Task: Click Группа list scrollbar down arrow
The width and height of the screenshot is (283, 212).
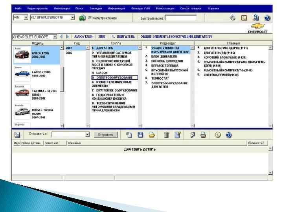Action: (140, 126)
